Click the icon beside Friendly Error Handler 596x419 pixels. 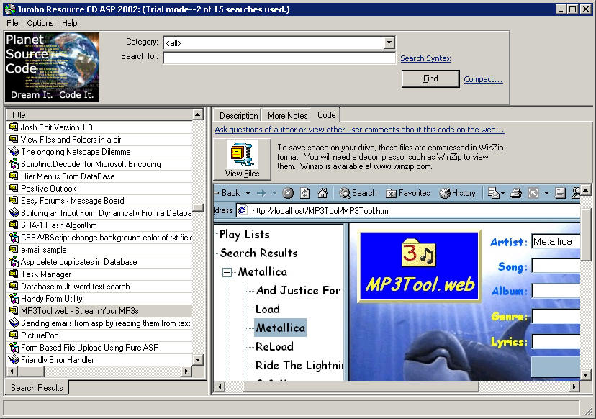(x=14, y=360)
